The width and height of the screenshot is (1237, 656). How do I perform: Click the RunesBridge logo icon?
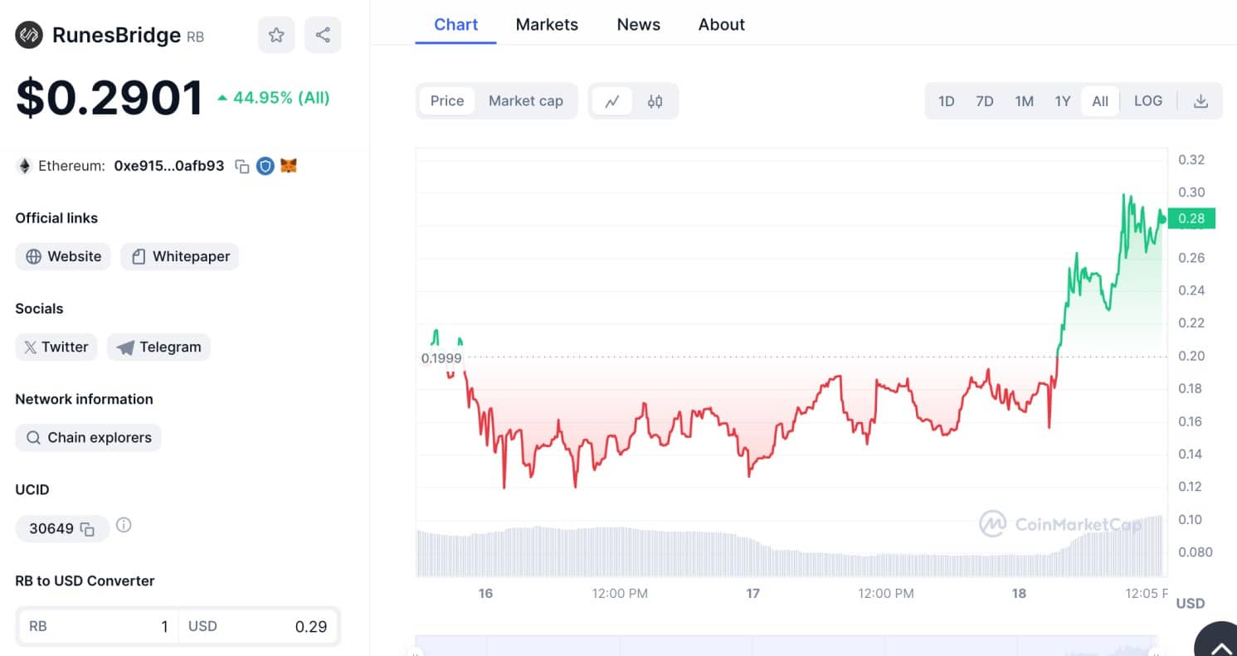tap(29, 35)
